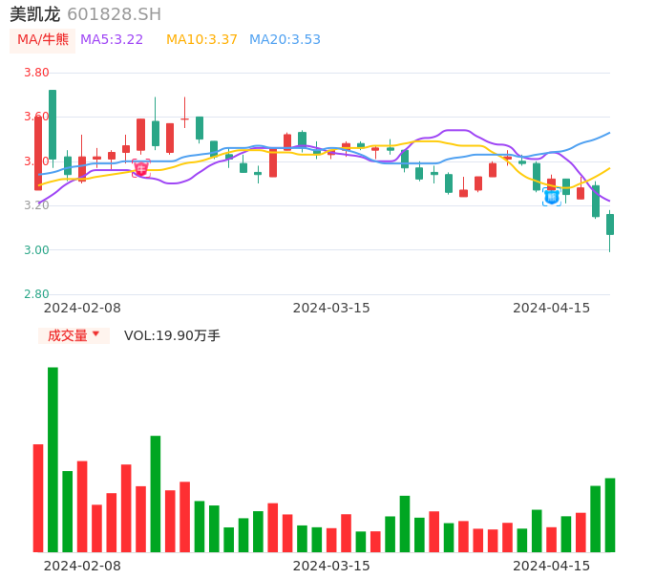Toggle the yellow MA10 legend item

point(201,40)
